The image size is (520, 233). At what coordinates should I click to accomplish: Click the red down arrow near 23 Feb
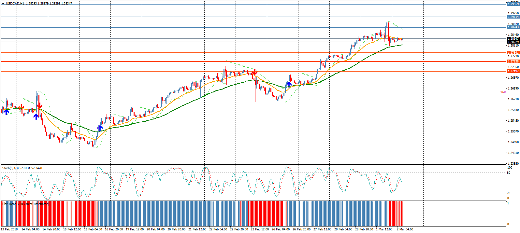[x=254, y=72]
